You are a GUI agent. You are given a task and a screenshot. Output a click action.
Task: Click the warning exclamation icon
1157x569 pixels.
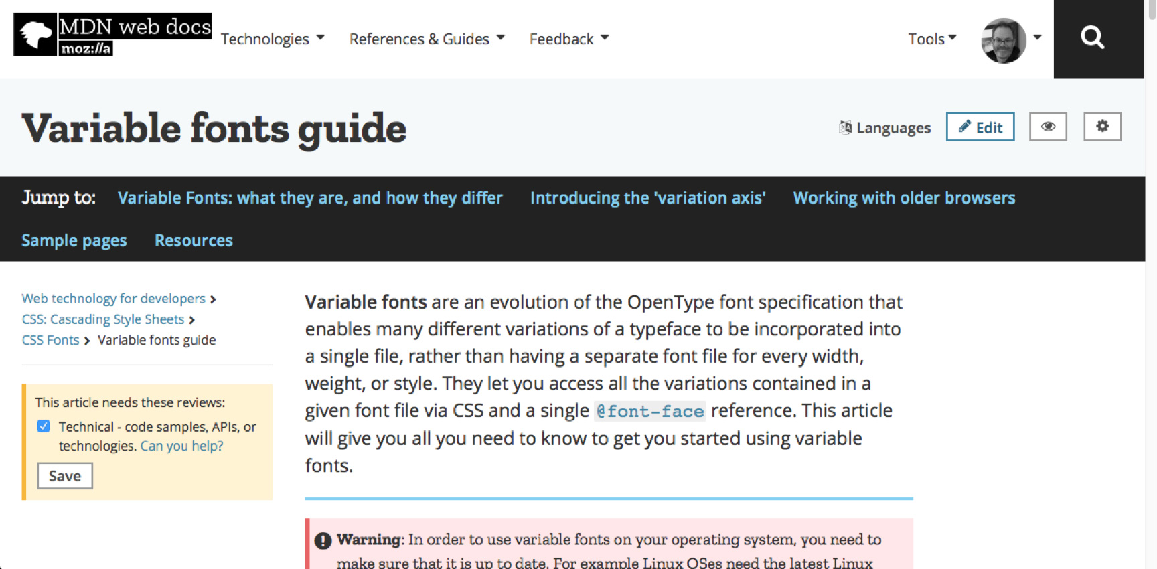(323, 540)
